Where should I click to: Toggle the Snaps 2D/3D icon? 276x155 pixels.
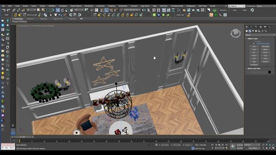102,10
